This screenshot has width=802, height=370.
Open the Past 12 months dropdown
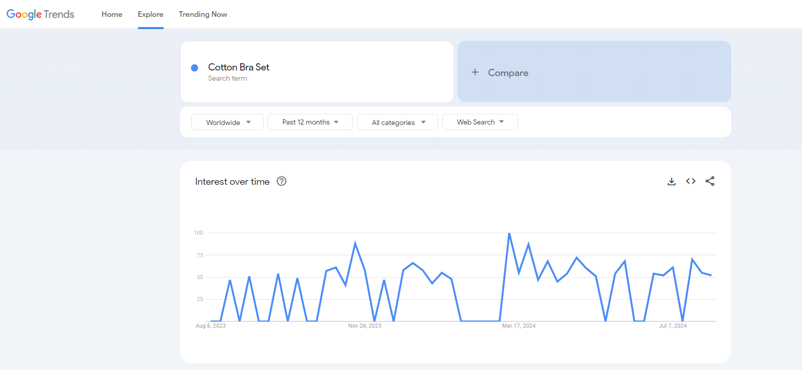310,122
